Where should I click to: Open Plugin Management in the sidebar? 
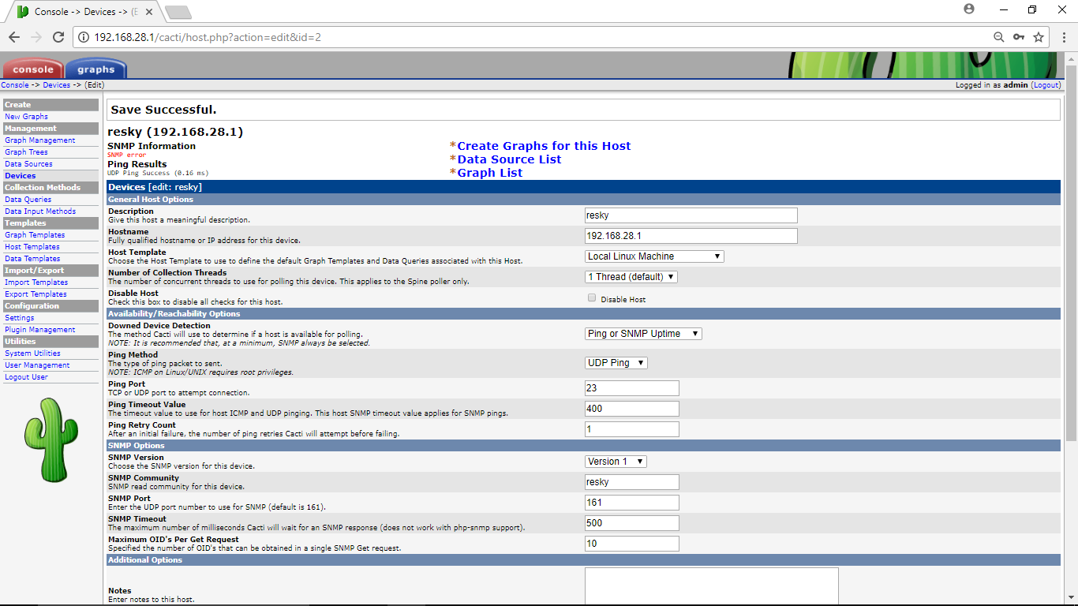tap(40, 330)
